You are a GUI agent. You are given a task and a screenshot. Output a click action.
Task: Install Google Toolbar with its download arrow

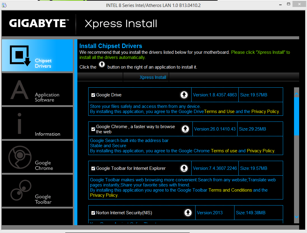tap(184, 168)
